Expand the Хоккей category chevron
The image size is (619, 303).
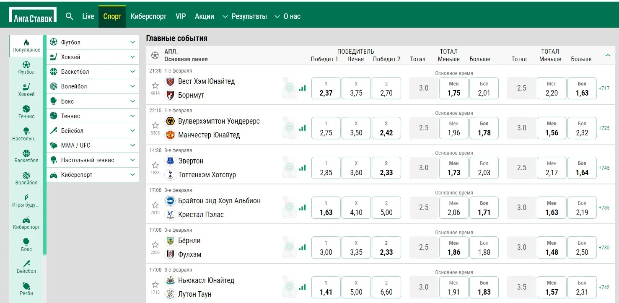coord(132,57)
